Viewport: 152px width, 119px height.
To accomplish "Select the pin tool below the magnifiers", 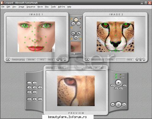I will pyautogui.click(x=76, y=37).
